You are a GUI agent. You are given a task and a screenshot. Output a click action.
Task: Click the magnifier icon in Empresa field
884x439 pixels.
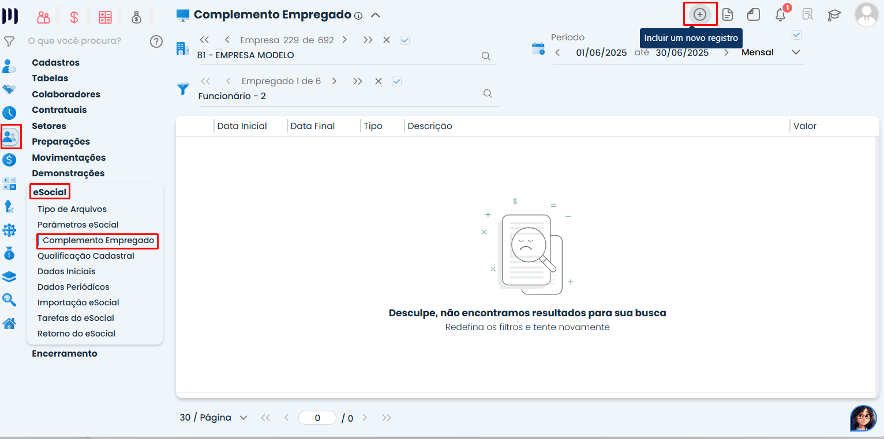coord(486,56)
